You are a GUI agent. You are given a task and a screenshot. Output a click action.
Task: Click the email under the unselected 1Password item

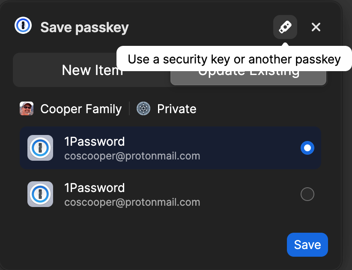132,202
